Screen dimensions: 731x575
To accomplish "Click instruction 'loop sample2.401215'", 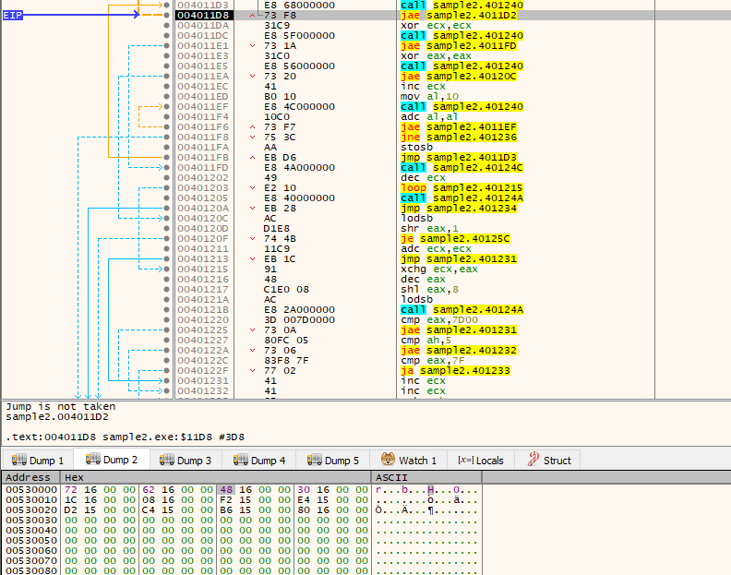I will [x=462, y=188].
